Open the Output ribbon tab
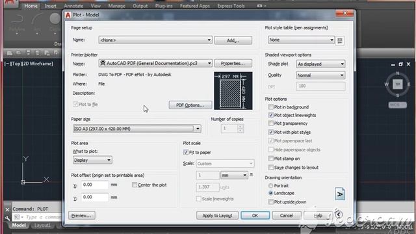 point(140,6)
